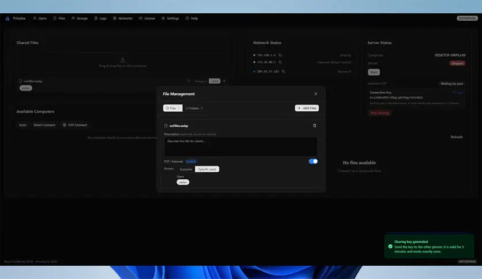
Task: Open the Users menu
Action: pyautogui.click(x=40, y=18)
